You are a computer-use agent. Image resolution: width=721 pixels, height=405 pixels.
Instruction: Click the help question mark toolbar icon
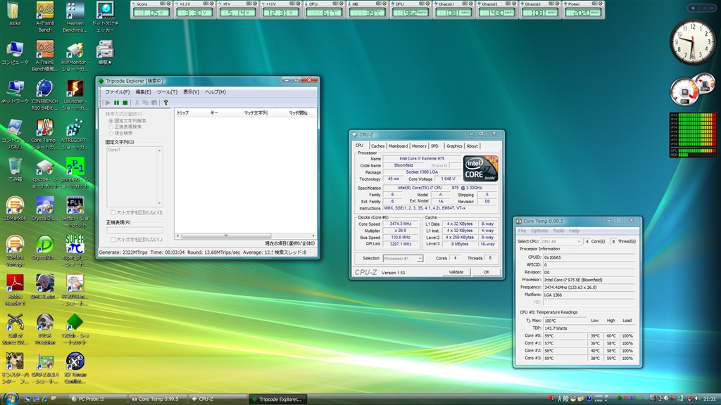tap(165, 103)
